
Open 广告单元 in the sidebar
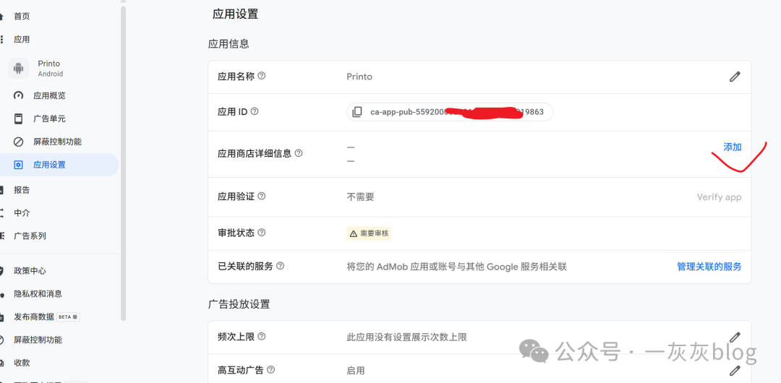coord(49,119)
